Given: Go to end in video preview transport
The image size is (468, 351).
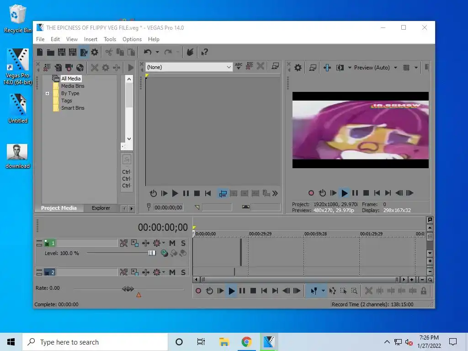Looking at the screenshot, I should coord(388,193).
